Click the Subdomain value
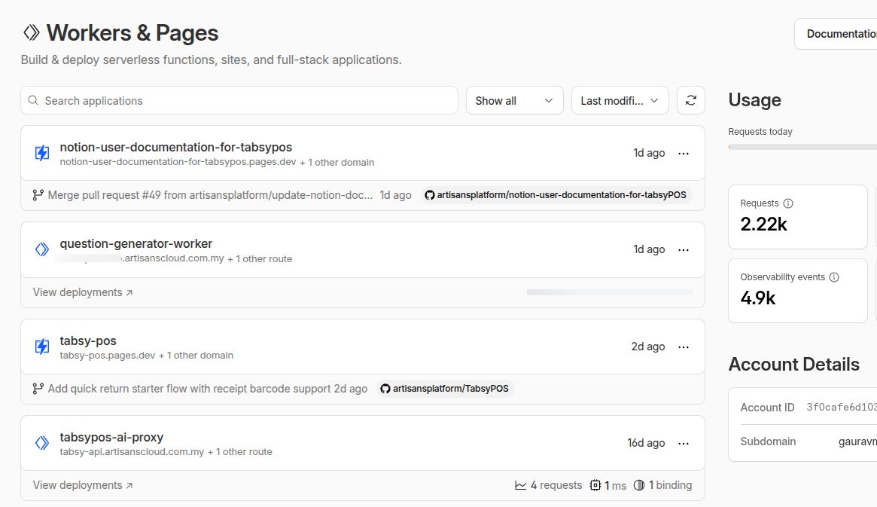 point(857,441)
